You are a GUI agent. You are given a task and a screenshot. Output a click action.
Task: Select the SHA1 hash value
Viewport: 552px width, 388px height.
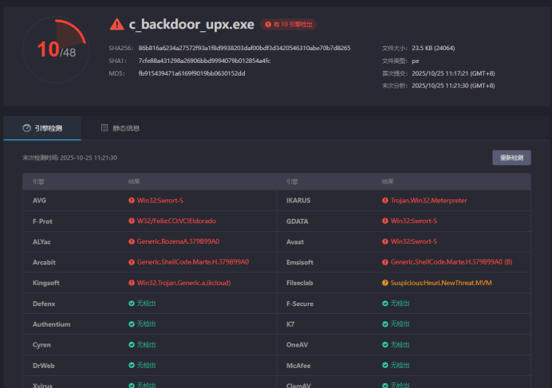click(x=204, y=61)
